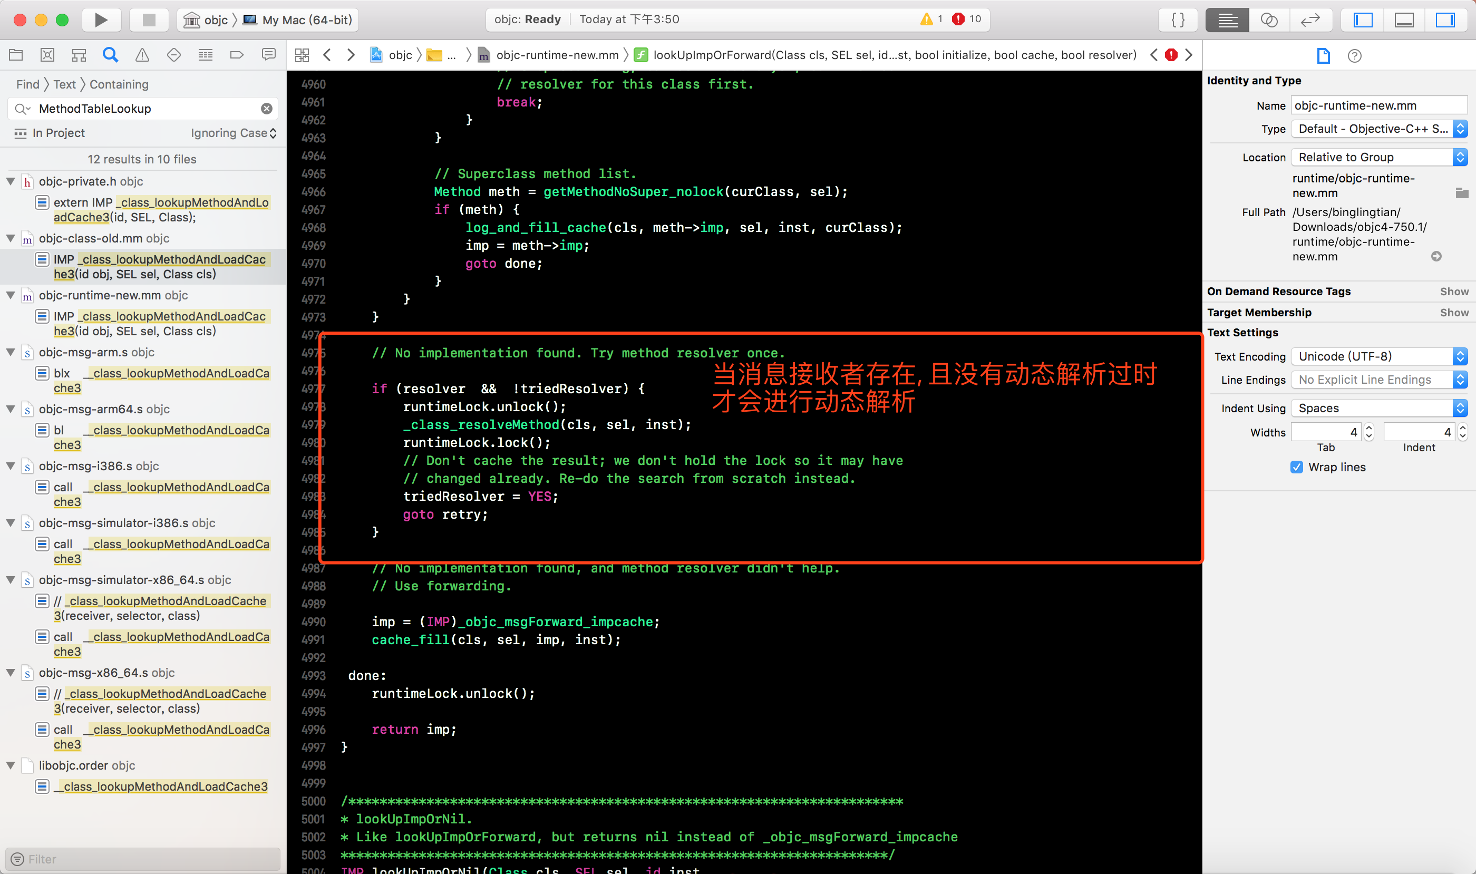Click the Run (play) button
The width and height of the screenshot is (1476, 874).
(x=101, y=20)
